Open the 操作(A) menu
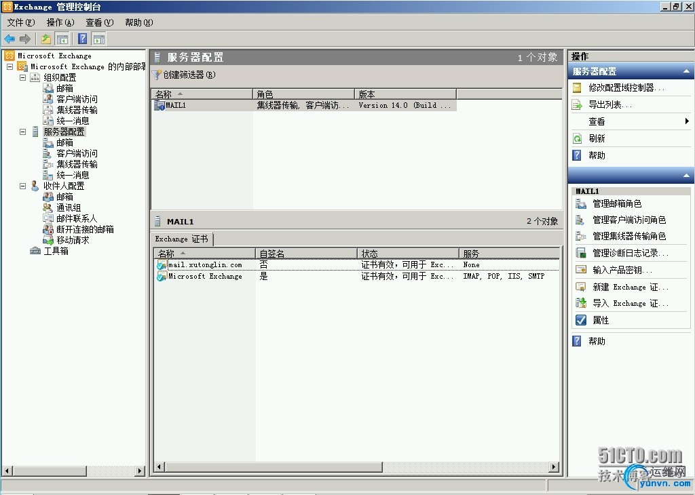 60,22
